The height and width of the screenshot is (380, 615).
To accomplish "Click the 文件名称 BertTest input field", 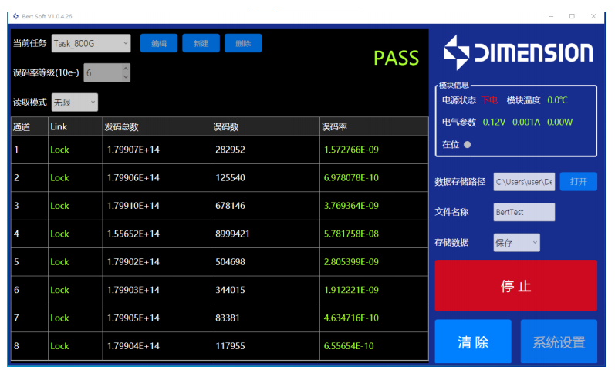I will coord(524,212).
